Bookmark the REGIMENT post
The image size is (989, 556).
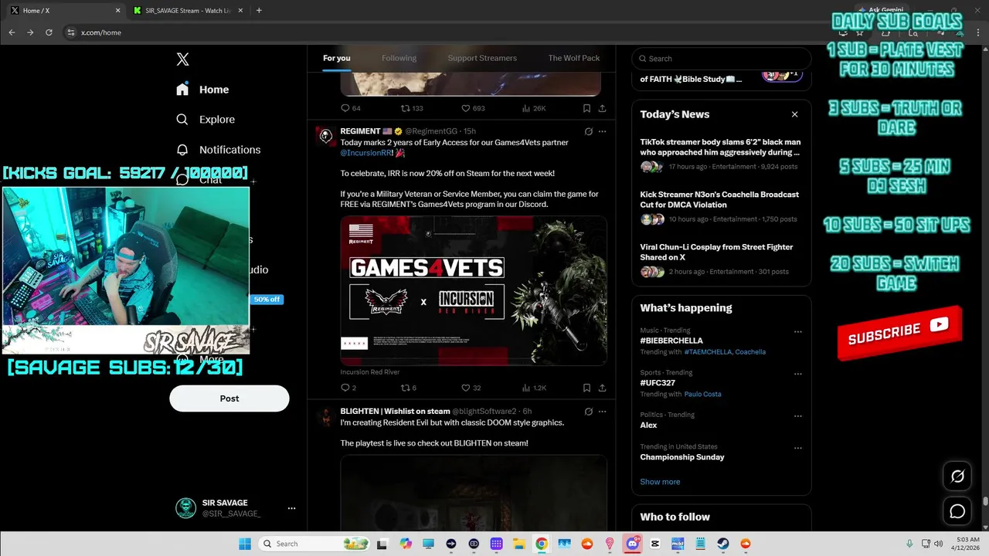(x=587, y=388)
